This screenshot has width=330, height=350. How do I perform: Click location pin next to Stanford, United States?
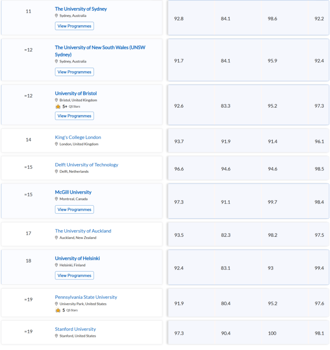tap(56, 336)
